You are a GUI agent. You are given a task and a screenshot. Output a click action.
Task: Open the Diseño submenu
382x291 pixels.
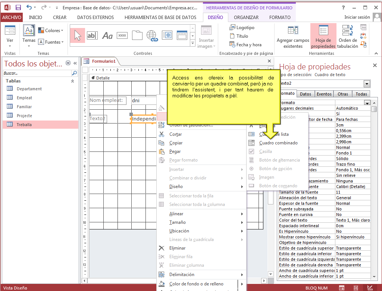tap(201, 187)
